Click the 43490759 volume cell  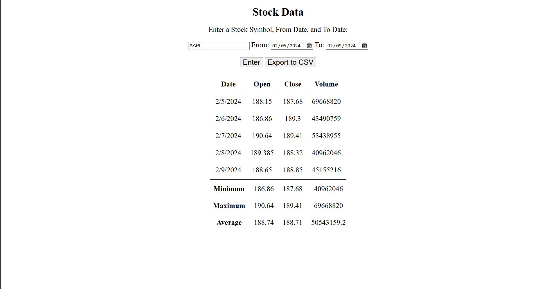click(x=326, y=119)
